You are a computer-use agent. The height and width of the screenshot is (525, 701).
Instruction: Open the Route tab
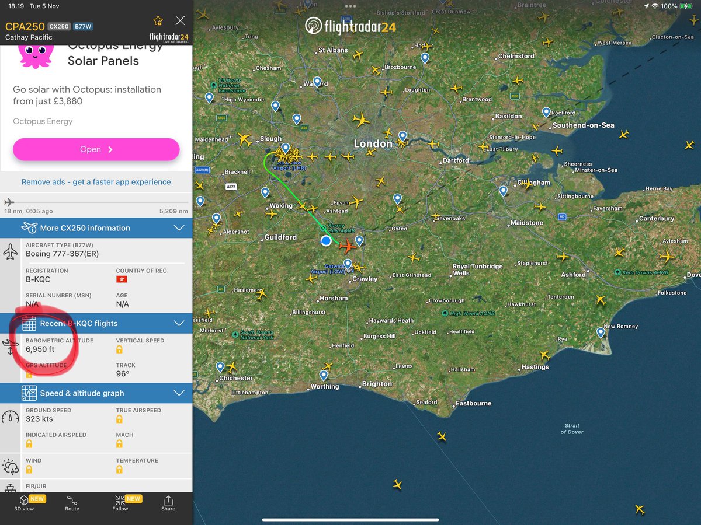tap(72, 503)
